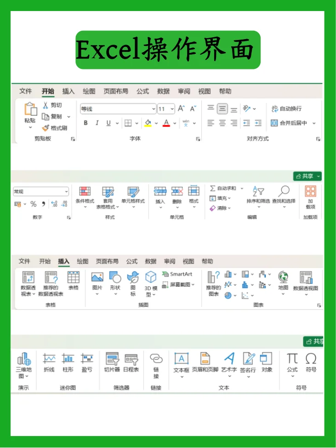Open the 排序和筛选 sort and filter menu

pos(258,197)
